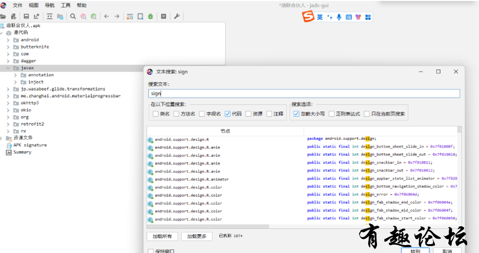Click the export project toolbar icon
Screen dimensions: 479x253
(37, 16)
